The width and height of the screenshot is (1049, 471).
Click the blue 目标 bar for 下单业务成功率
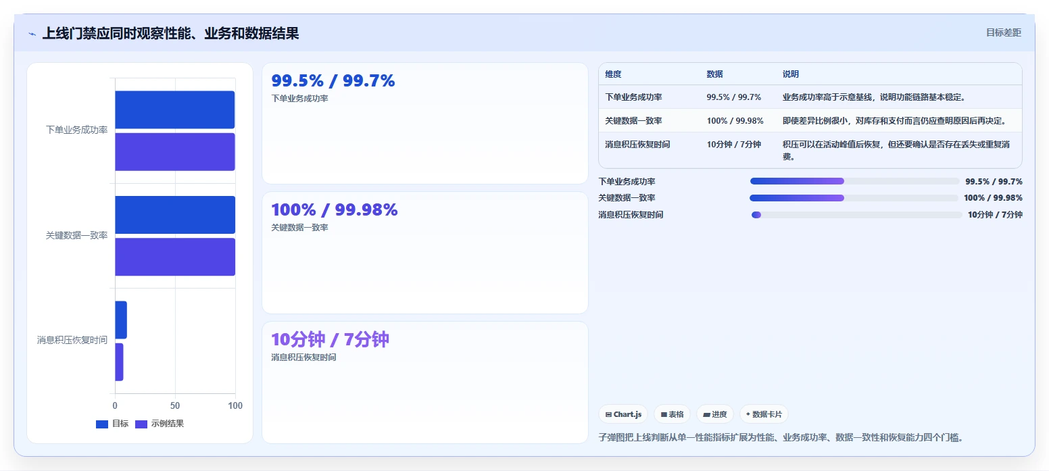tap(174, 109)
